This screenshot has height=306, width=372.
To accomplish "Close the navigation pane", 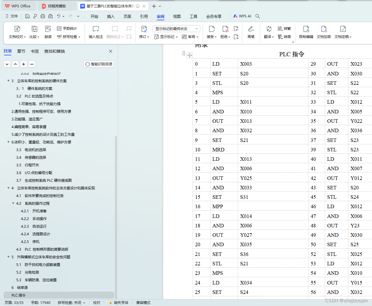I will (x=111, y=51).
